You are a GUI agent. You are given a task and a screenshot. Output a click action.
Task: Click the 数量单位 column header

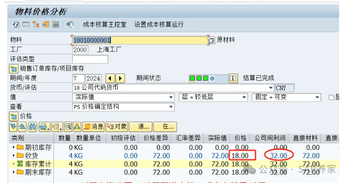[90, 138]
